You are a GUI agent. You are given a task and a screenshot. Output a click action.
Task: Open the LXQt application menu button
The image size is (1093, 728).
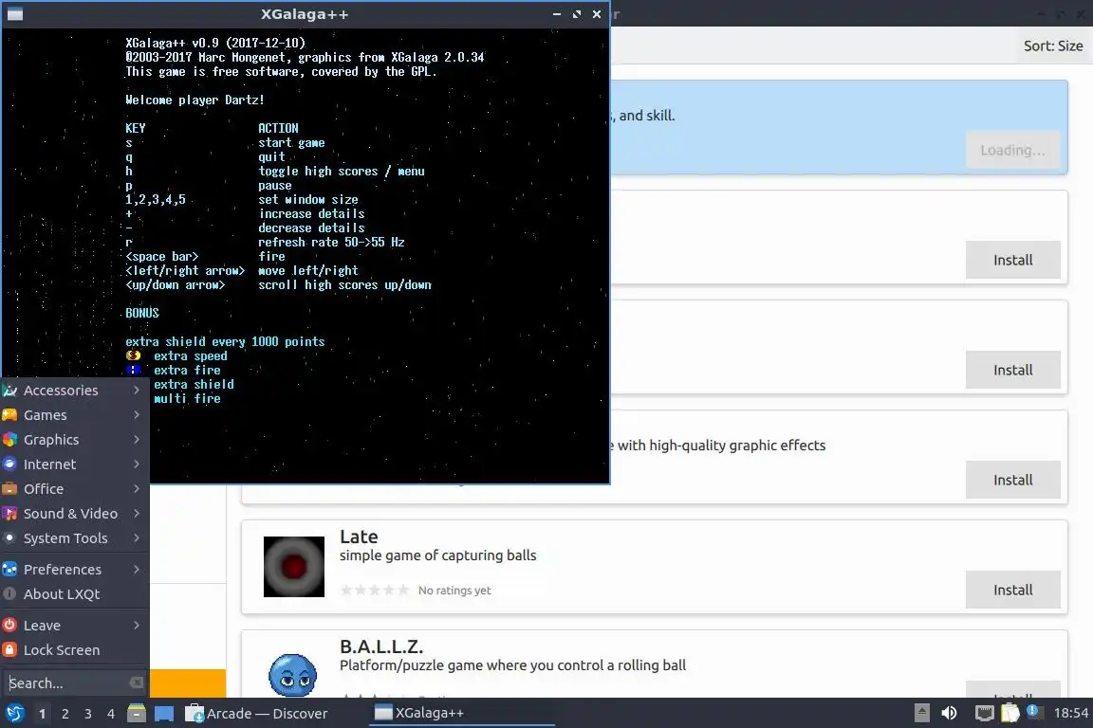pyautogui.click(x=14, y=714)
